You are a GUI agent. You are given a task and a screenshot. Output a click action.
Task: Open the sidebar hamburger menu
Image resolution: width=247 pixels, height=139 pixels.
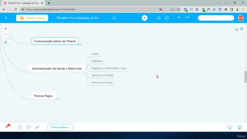pos(242,29)
